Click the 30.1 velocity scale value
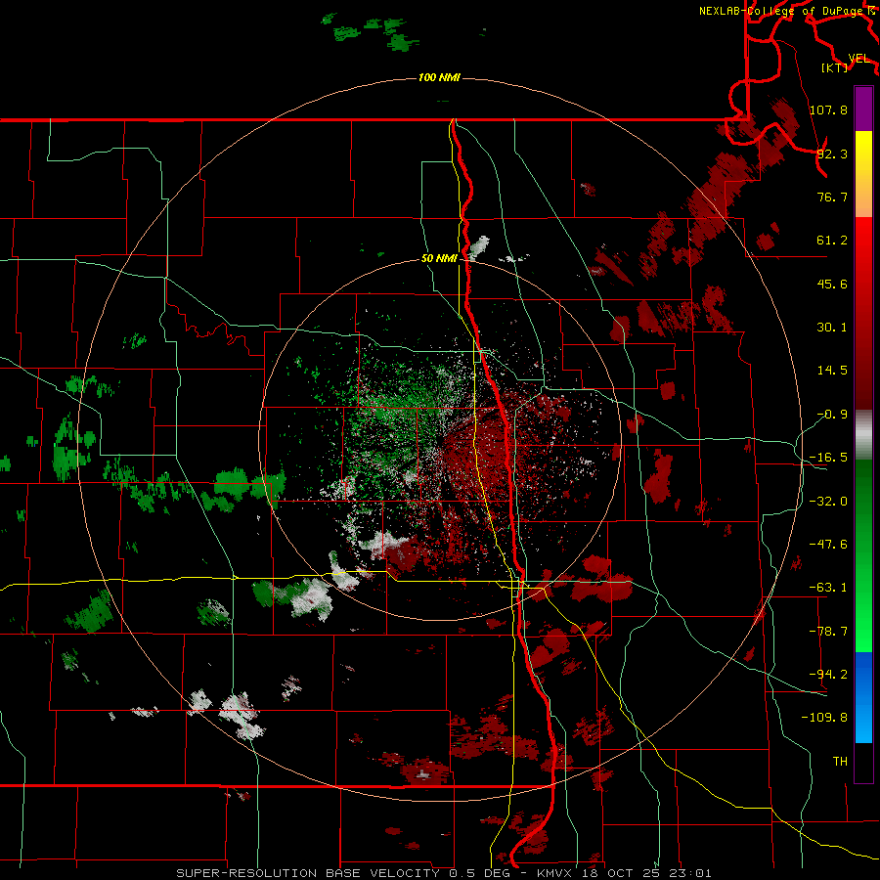 (832, 328)
